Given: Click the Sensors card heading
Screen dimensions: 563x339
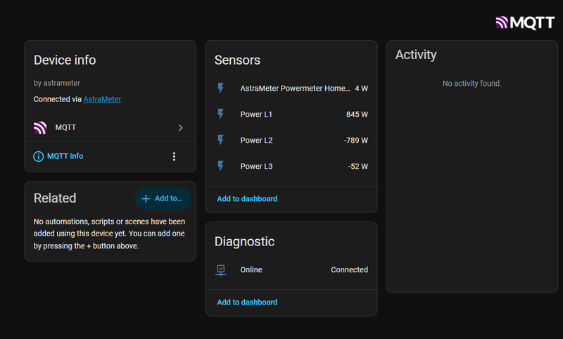Looking at the screenshot, I should pyautogui.click(x=237, y=60).
